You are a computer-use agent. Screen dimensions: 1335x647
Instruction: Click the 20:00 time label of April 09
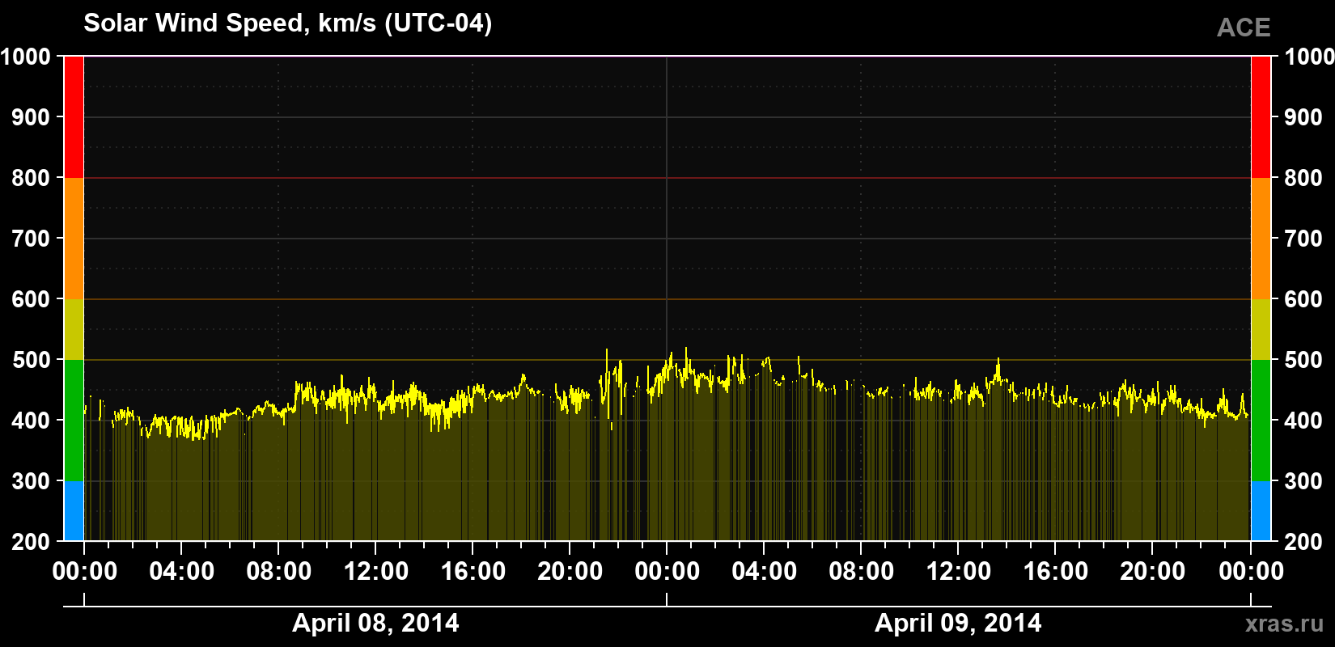tap(1152, 572)
